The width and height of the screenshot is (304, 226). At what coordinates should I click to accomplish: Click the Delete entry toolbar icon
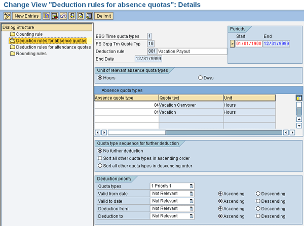pyautogui.click(x=55, y=16)
